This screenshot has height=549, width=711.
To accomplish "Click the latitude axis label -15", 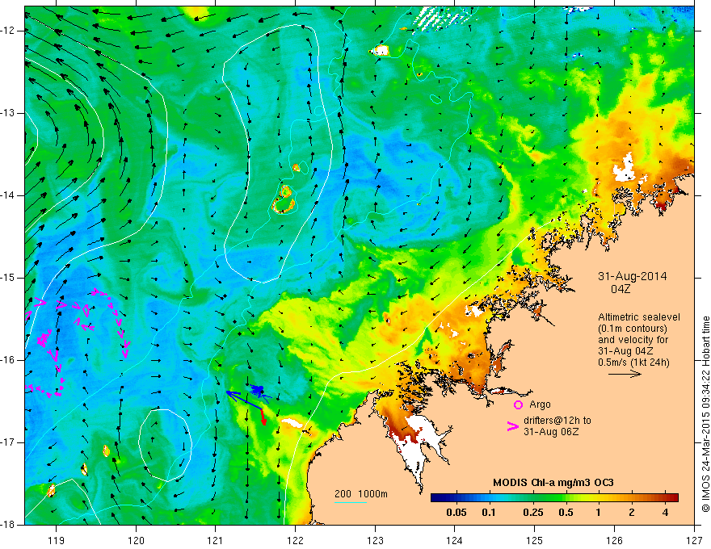I will (x=9, y=278).
